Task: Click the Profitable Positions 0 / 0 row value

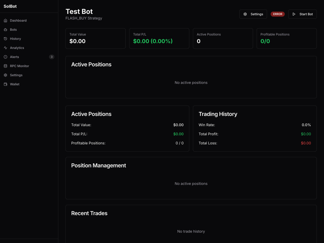Action: coord(179,143)
